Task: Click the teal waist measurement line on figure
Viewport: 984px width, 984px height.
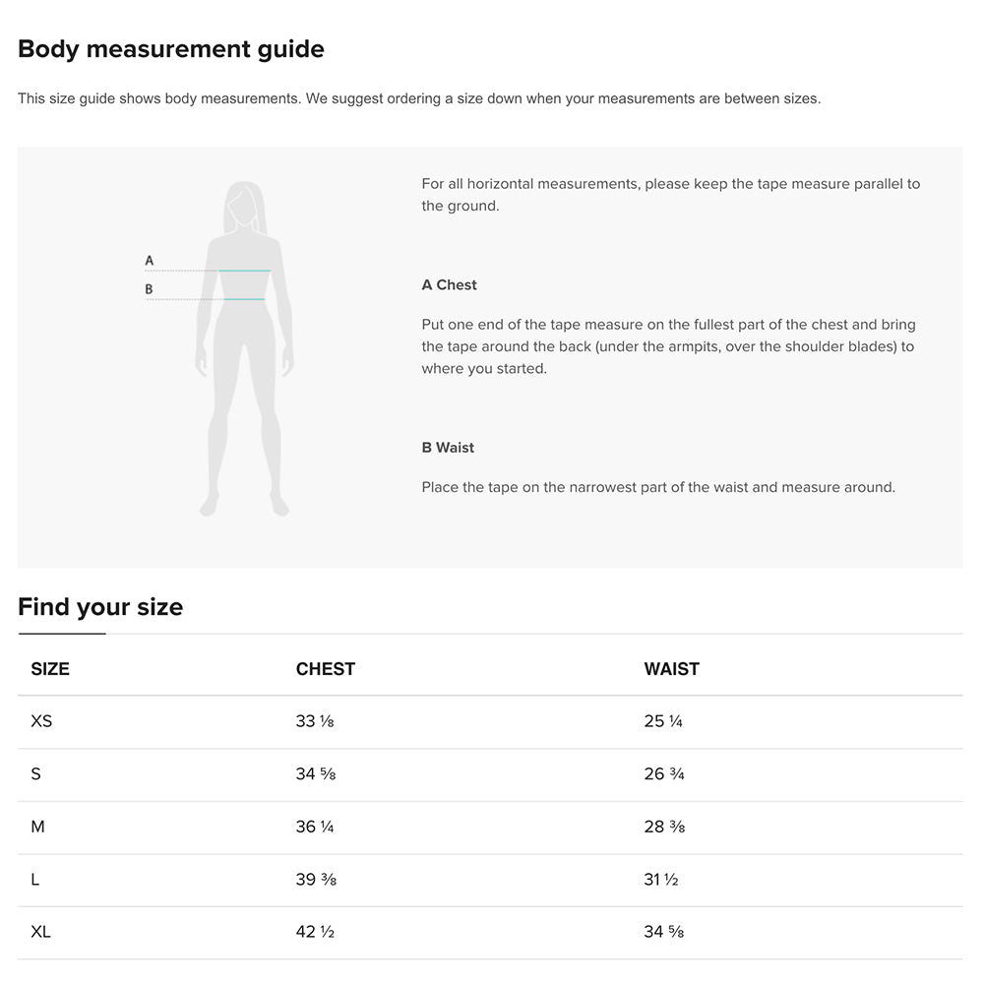Action: point(244,299)
